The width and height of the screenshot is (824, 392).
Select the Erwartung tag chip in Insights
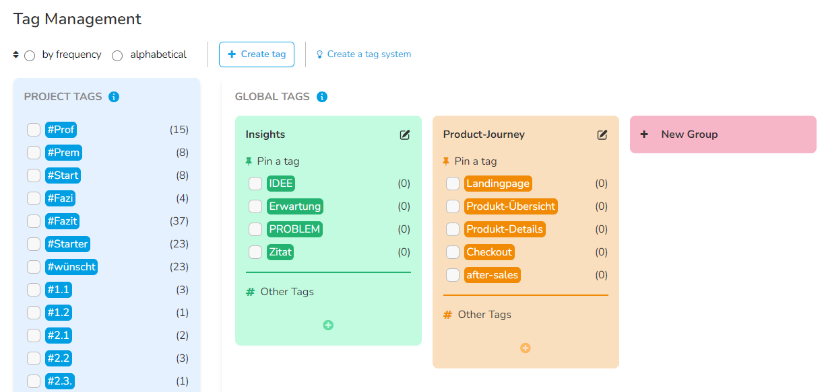click(x=294, y=206)
